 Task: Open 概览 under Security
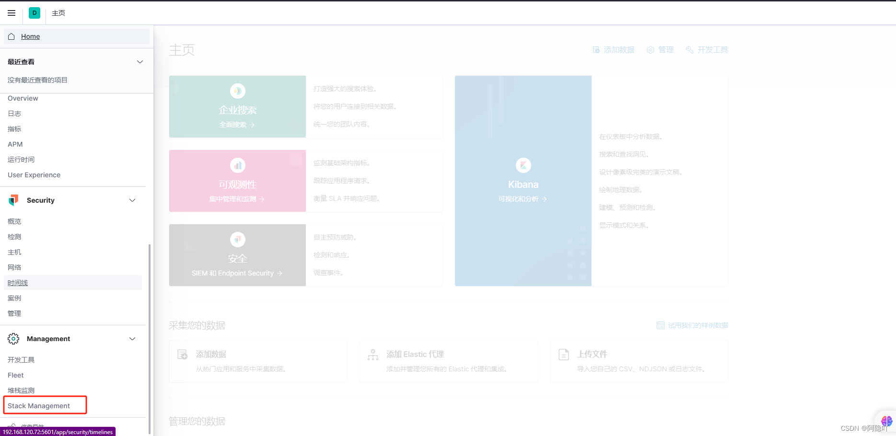(x=14, y=221)
